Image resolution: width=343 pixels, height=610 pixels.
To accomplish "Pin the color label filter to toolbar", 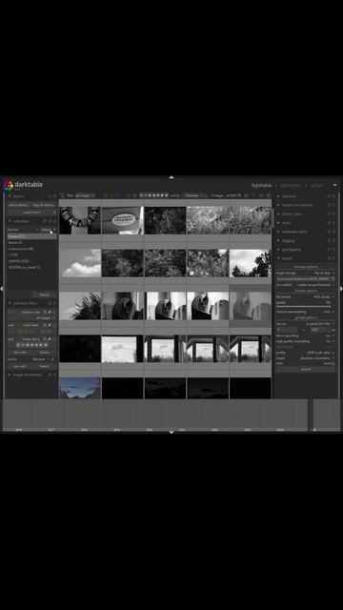I will 50,325.
